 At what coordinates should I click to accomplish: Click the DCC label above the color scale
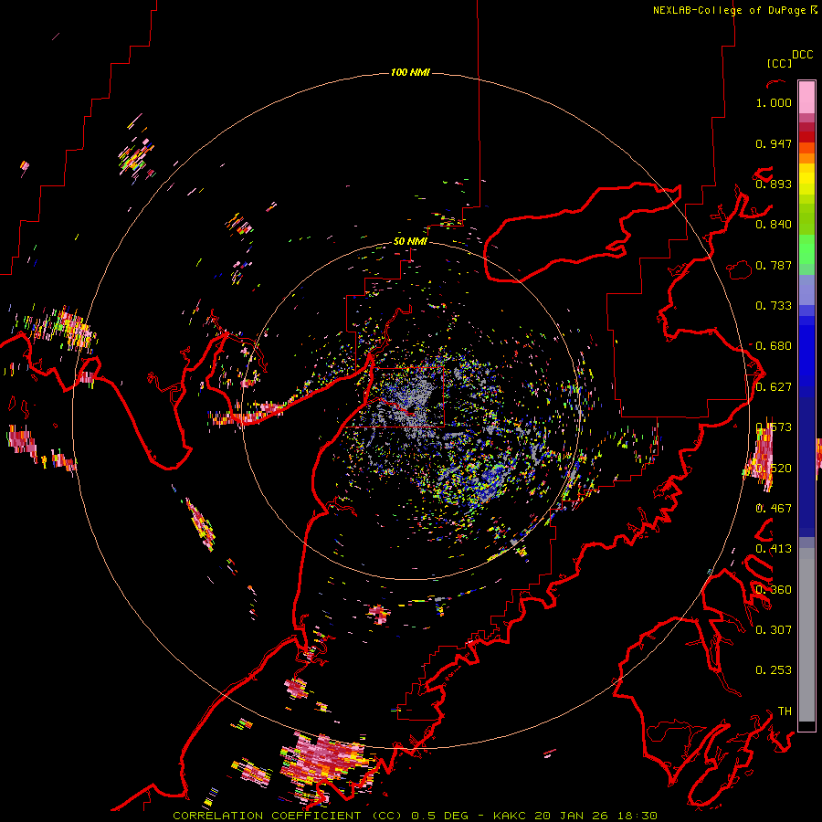click(802, 55)
